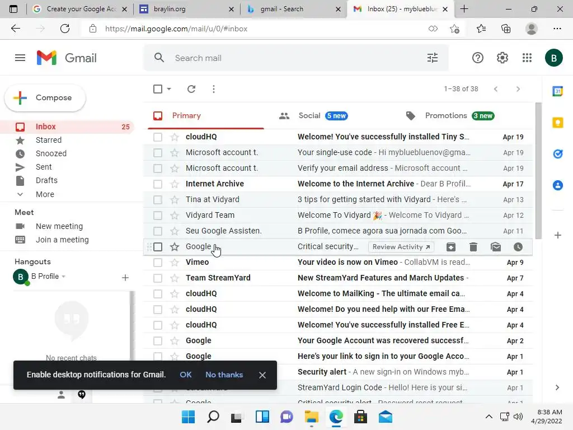This screenshot has height=430, width=573.
Task: Start a New meeting
Action: click(x=59, y=226)
